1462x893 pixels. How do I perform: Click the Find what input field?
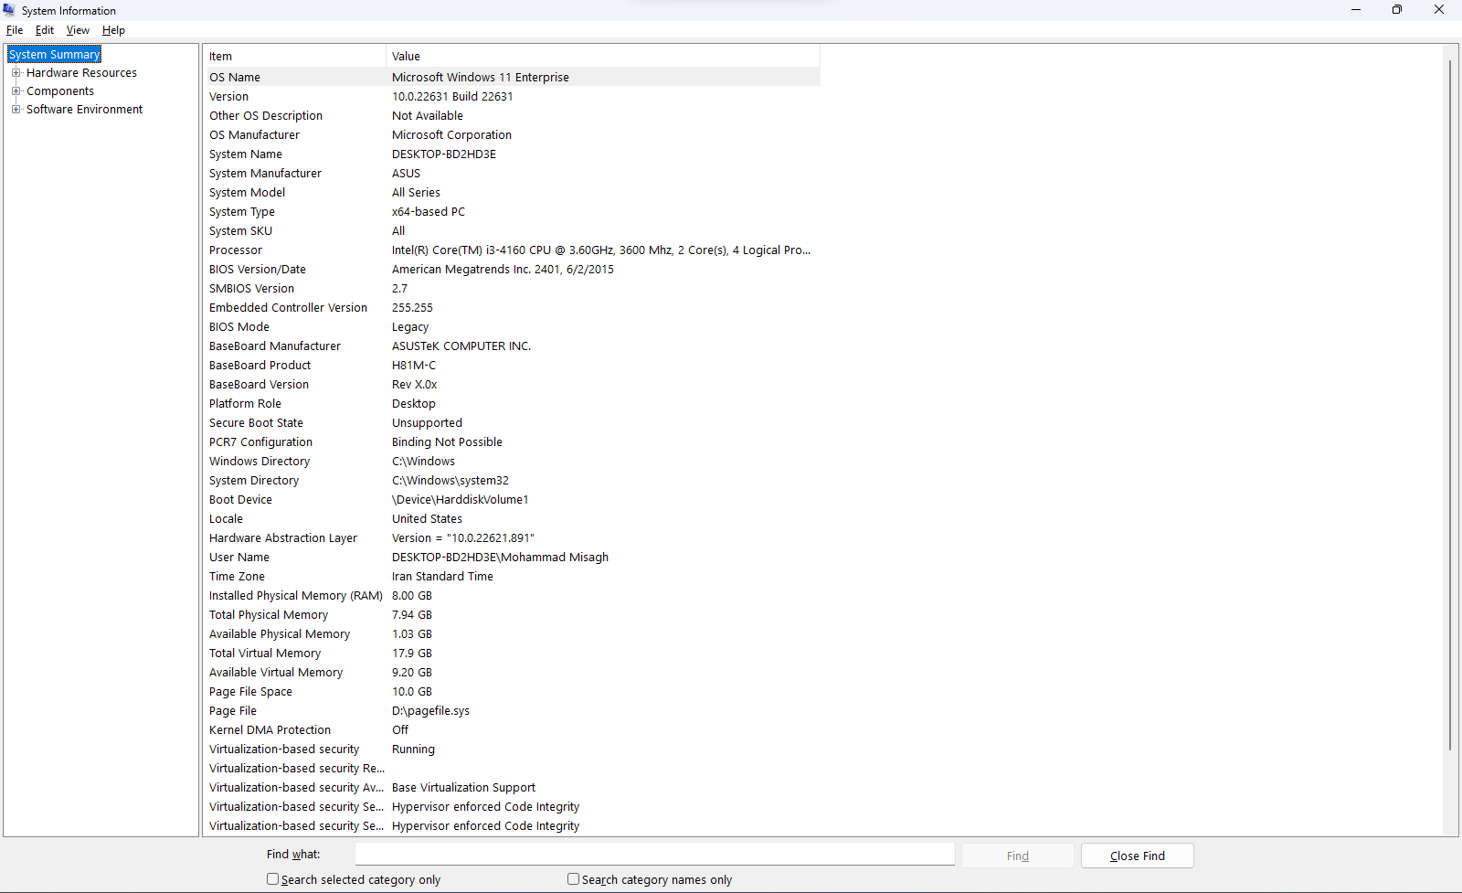654,855
